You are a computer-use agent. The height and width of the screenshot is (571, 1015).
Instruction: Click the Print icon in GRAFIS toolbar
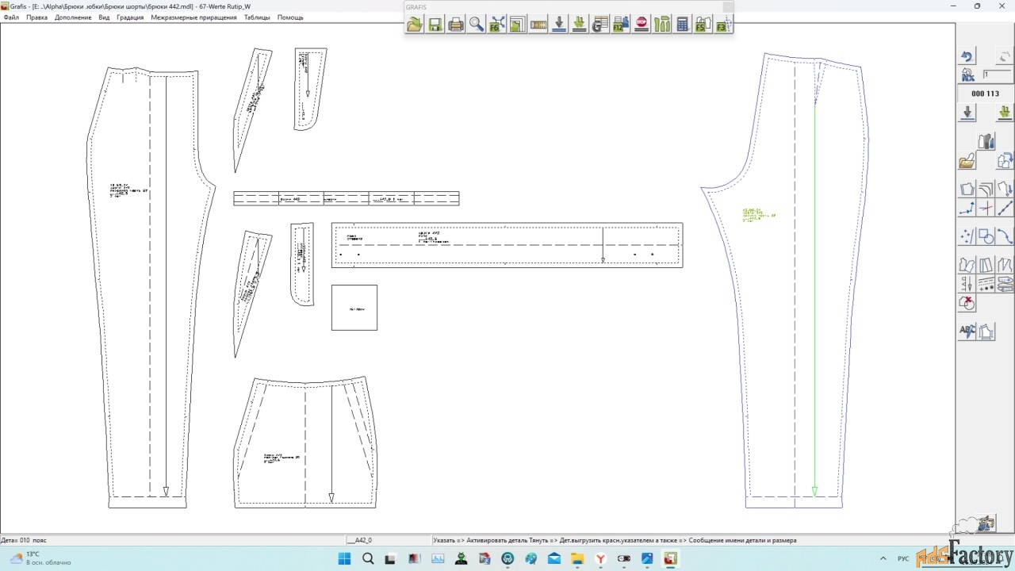point(456,25)
